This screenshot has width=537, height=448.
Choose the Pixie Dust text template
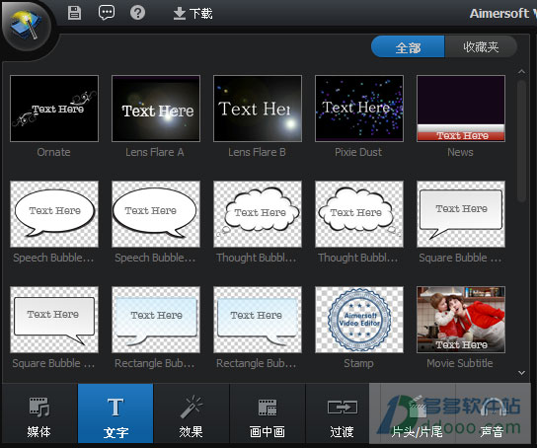(x=359, y=109)
